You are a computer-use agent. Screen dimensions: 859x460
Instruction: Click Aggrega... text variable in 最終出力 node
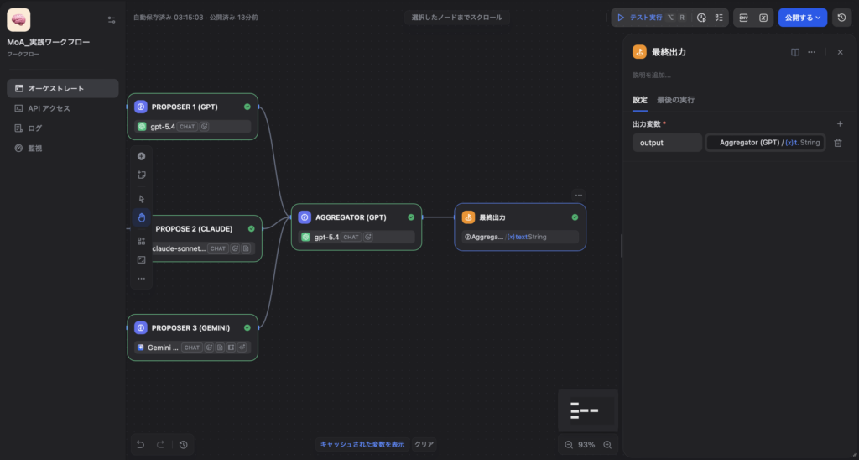[x=520, y=237]
